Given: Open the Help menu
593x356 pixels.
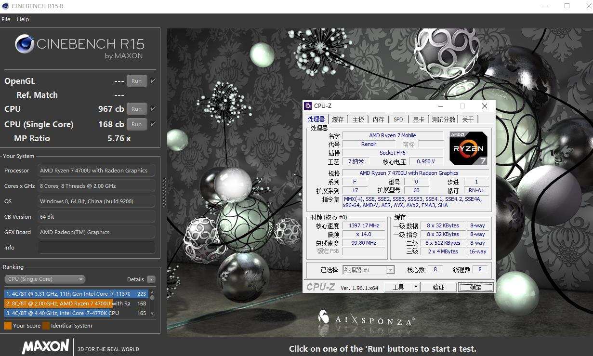Looking at the screenshot, I should 23,19.
